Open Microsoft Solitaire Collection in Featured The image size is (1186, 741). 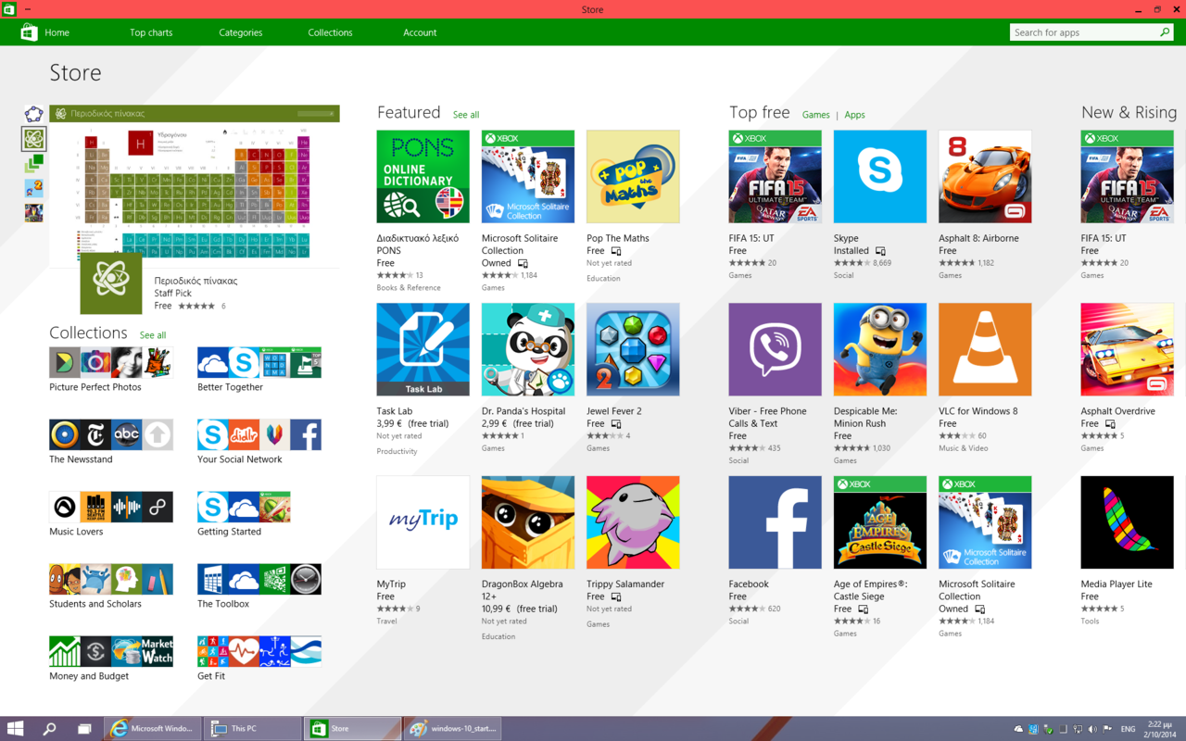528,176
